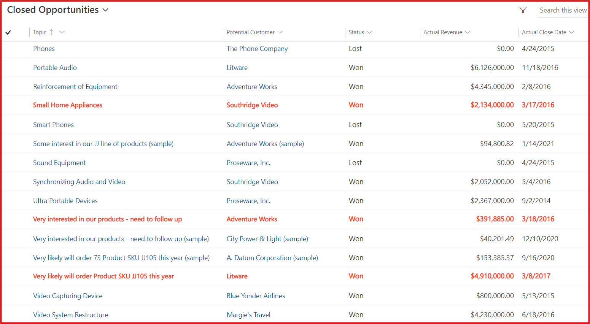Image resolution: width=590 pixels, height=324 pixels.
Task: Click the Topic sort ascending arrow
Action: pos(51,32)
